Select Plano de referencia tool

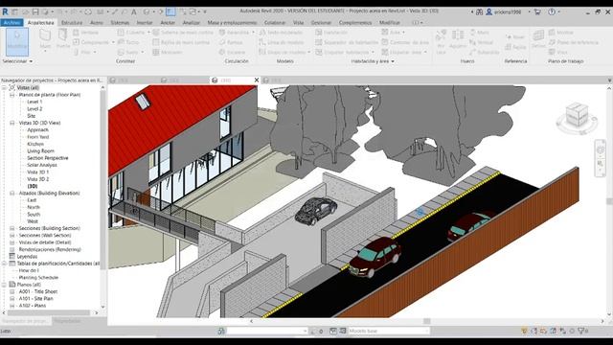tap(573, 42)
